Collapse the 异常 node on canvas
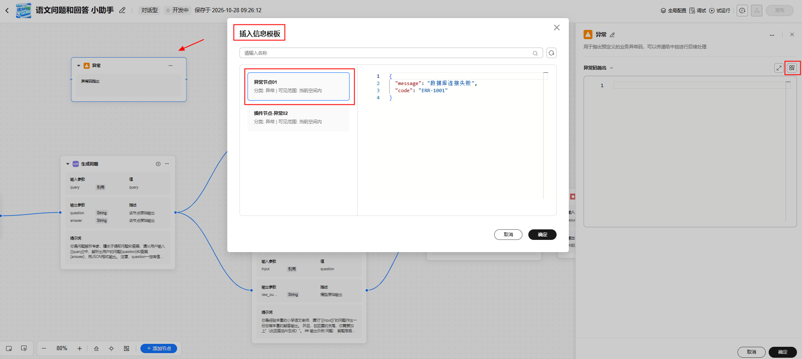 tap(79, 66)
